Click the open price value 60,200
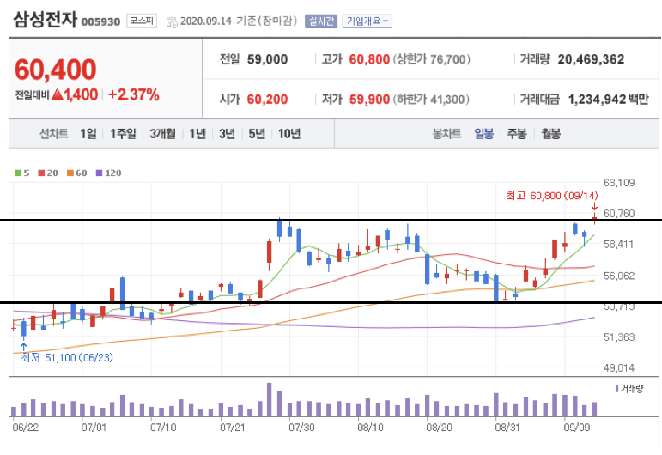Viewport: 662px width, 455px height. coord(267,100)
